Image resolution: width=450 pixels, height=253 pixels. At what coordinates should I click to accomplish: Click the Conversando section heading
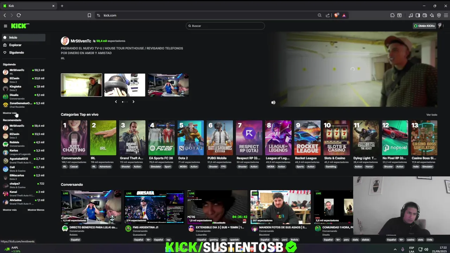point(72,184)
